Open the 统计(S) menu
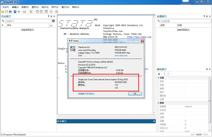This screenshot has width=212, height=137. (45, 7)
